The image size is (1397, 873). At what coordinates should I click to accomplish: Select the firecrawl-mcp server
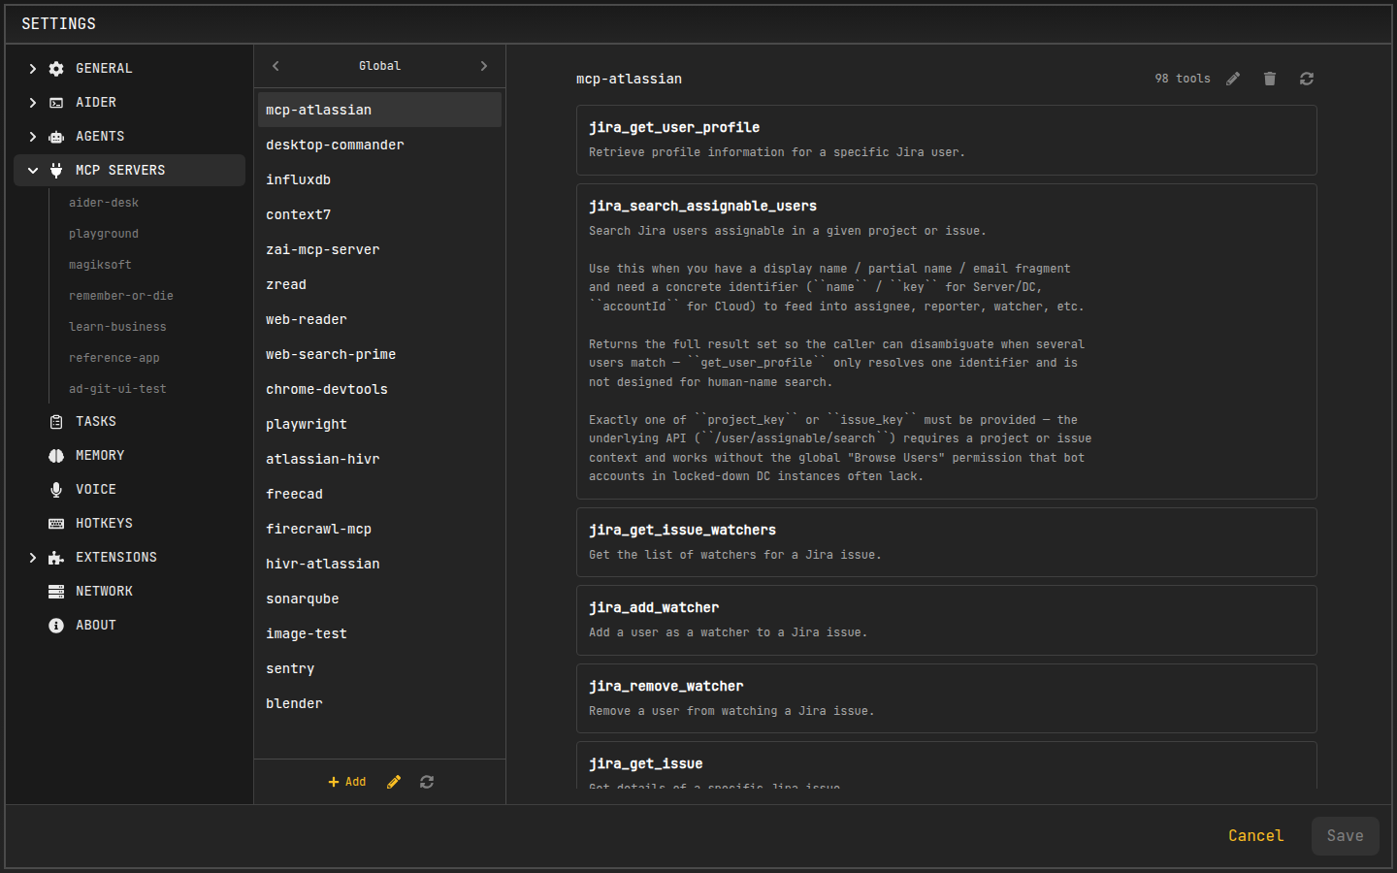[x=379, y=529]
